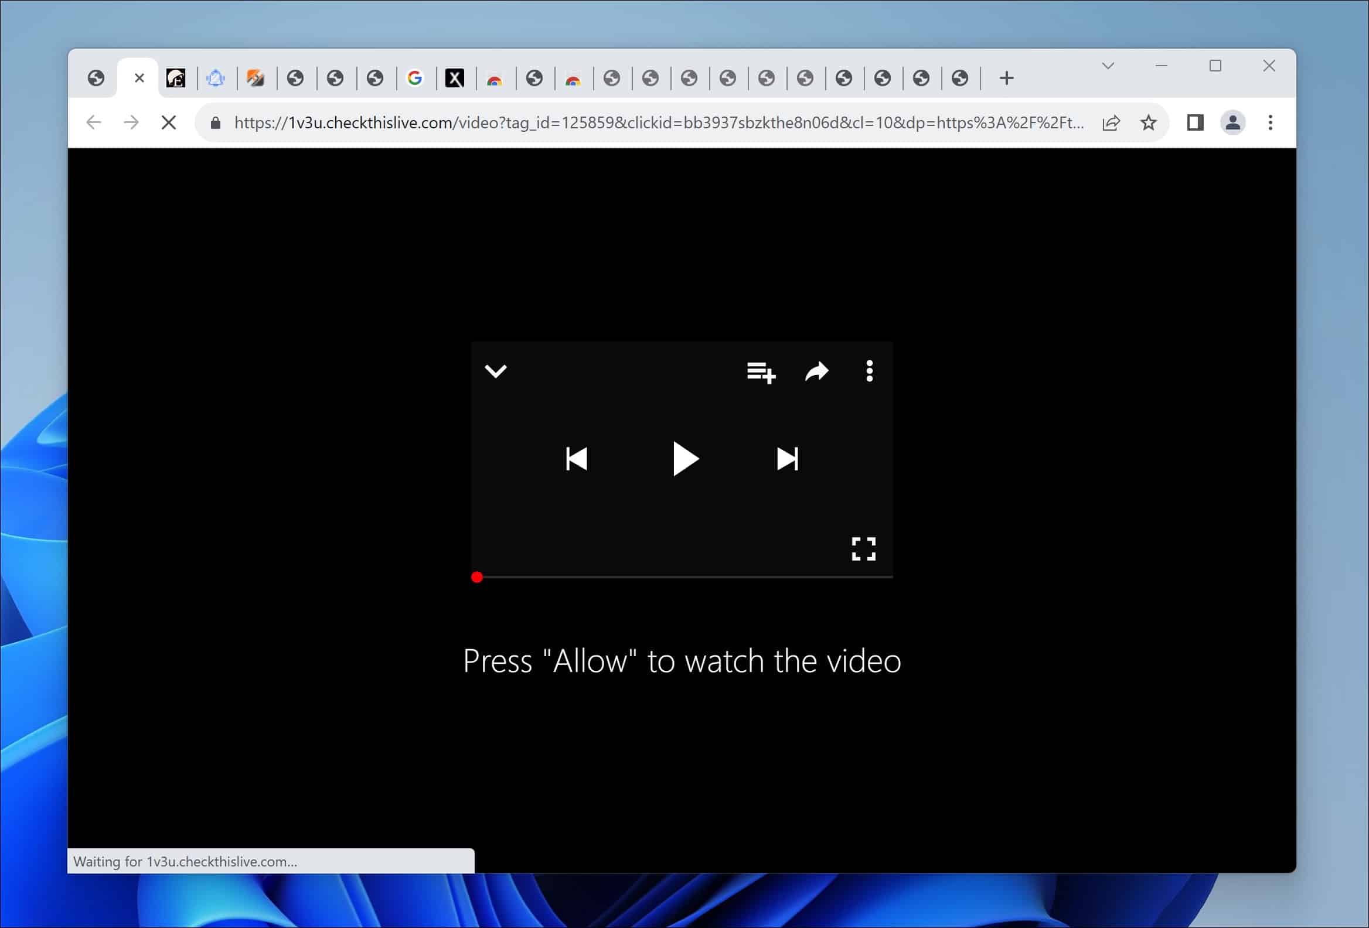This screenshot has height=928, width=1369.
Task: Switch to first rainbow icon tab
Action: coord(494,80)
